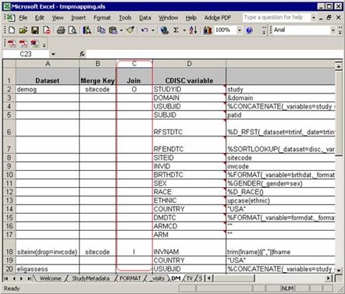Open a file with the Open folder icon
Image resolution: width=345 pixels, height=294 pixels.
click(x=23, y=30)
